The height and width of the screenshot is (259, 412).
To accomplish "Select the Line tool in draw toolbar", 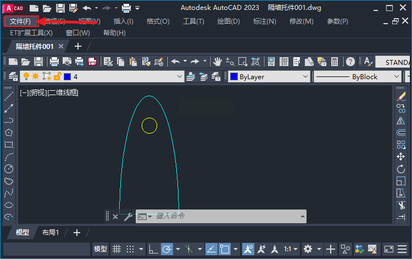I will click(x=9, y=96).
